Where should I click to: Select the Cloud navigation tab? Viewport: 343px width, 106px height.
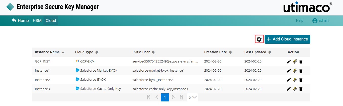click(x=51, y=21)
